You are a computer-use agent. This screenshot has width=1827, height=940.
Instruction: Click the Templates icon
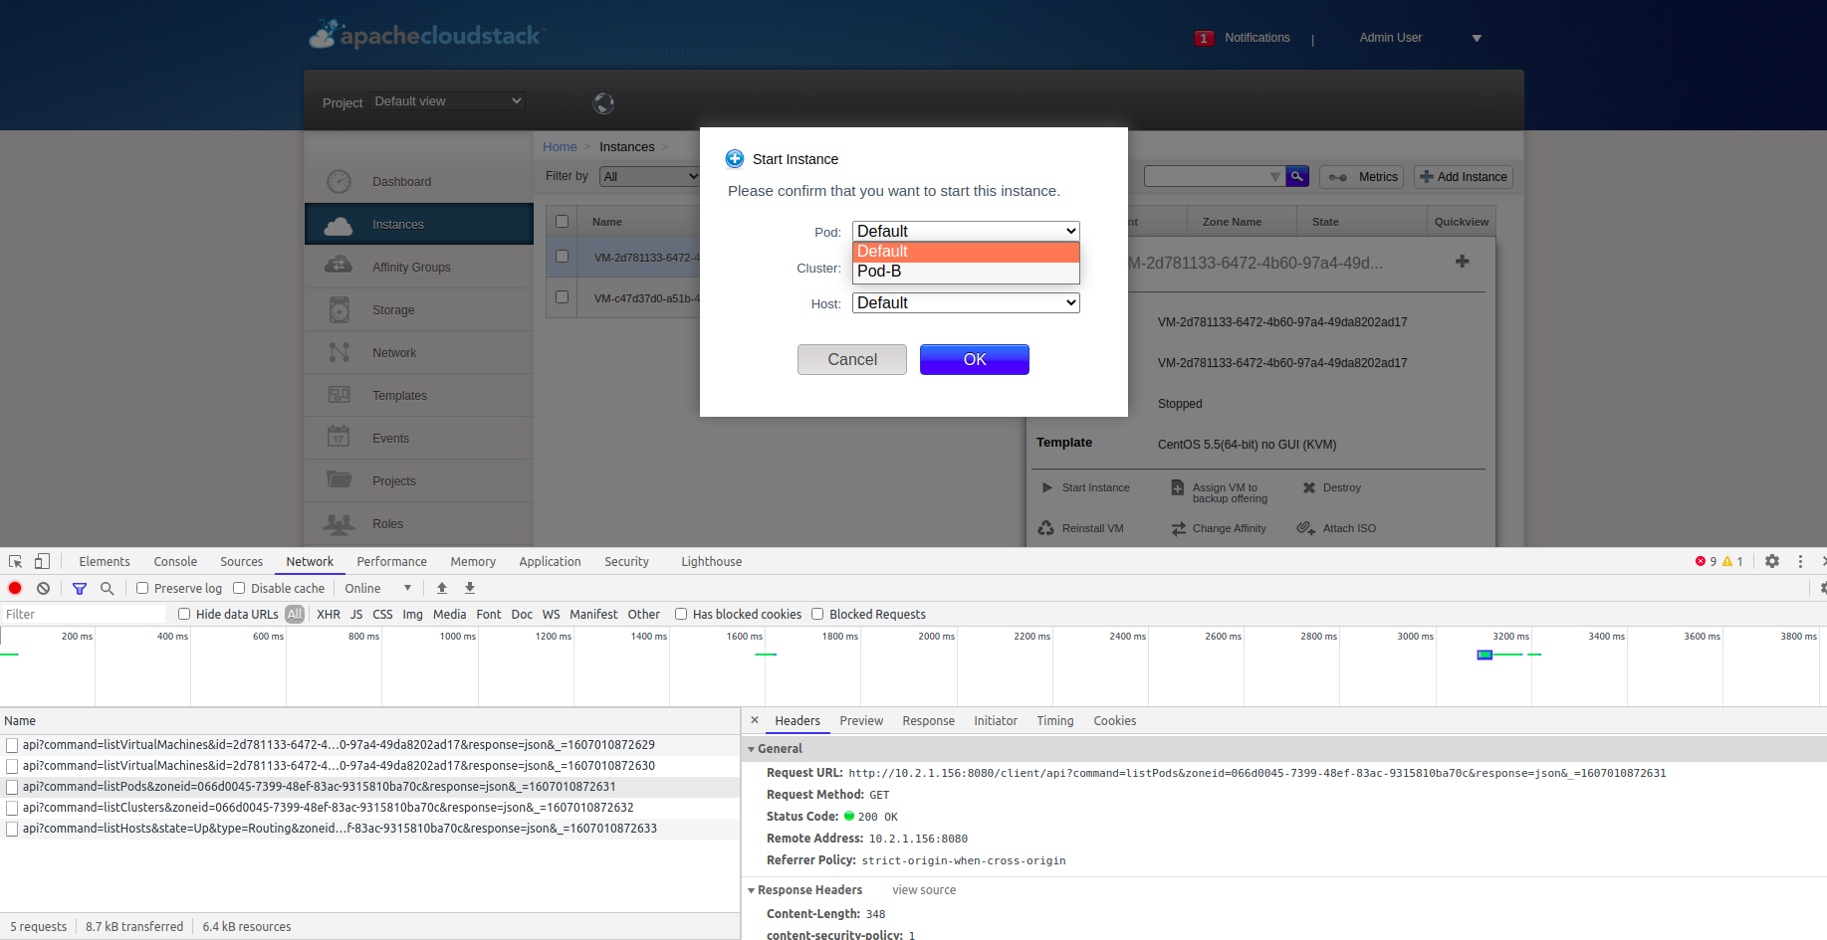(339, 395)
